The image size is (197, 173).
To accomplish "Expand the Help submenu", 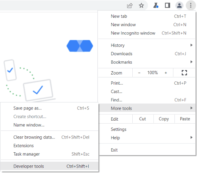I will [147, 138].
